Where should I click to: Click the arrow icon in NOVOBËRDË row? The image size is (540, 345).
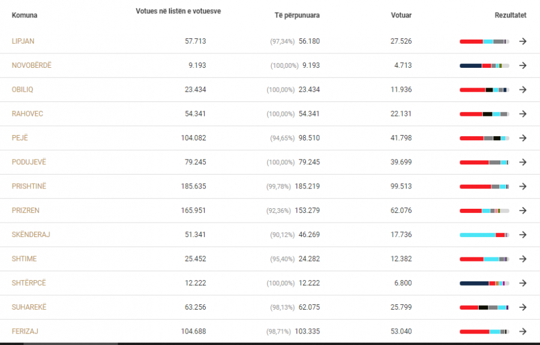pos(523,65)
